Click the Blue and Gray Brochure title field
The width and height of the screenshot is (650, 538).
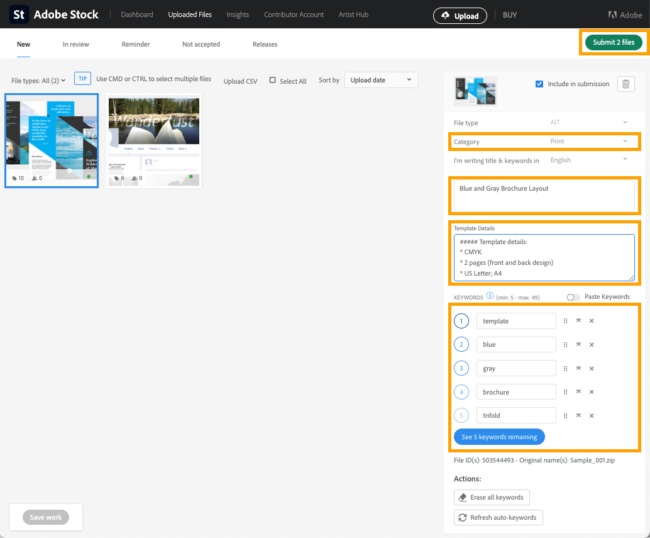pyautogui.click(x=544, y=196)
